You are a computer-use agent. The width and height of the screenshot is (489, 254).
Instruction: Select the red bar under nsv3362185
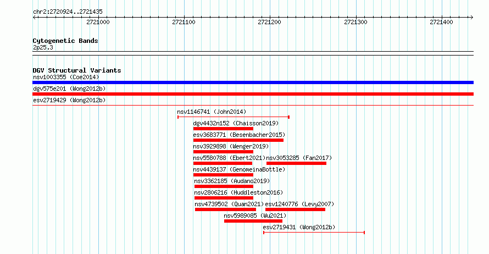coord(224,186)
